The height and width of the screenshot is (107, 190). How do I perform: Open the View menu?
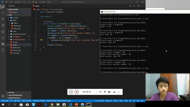24,2
